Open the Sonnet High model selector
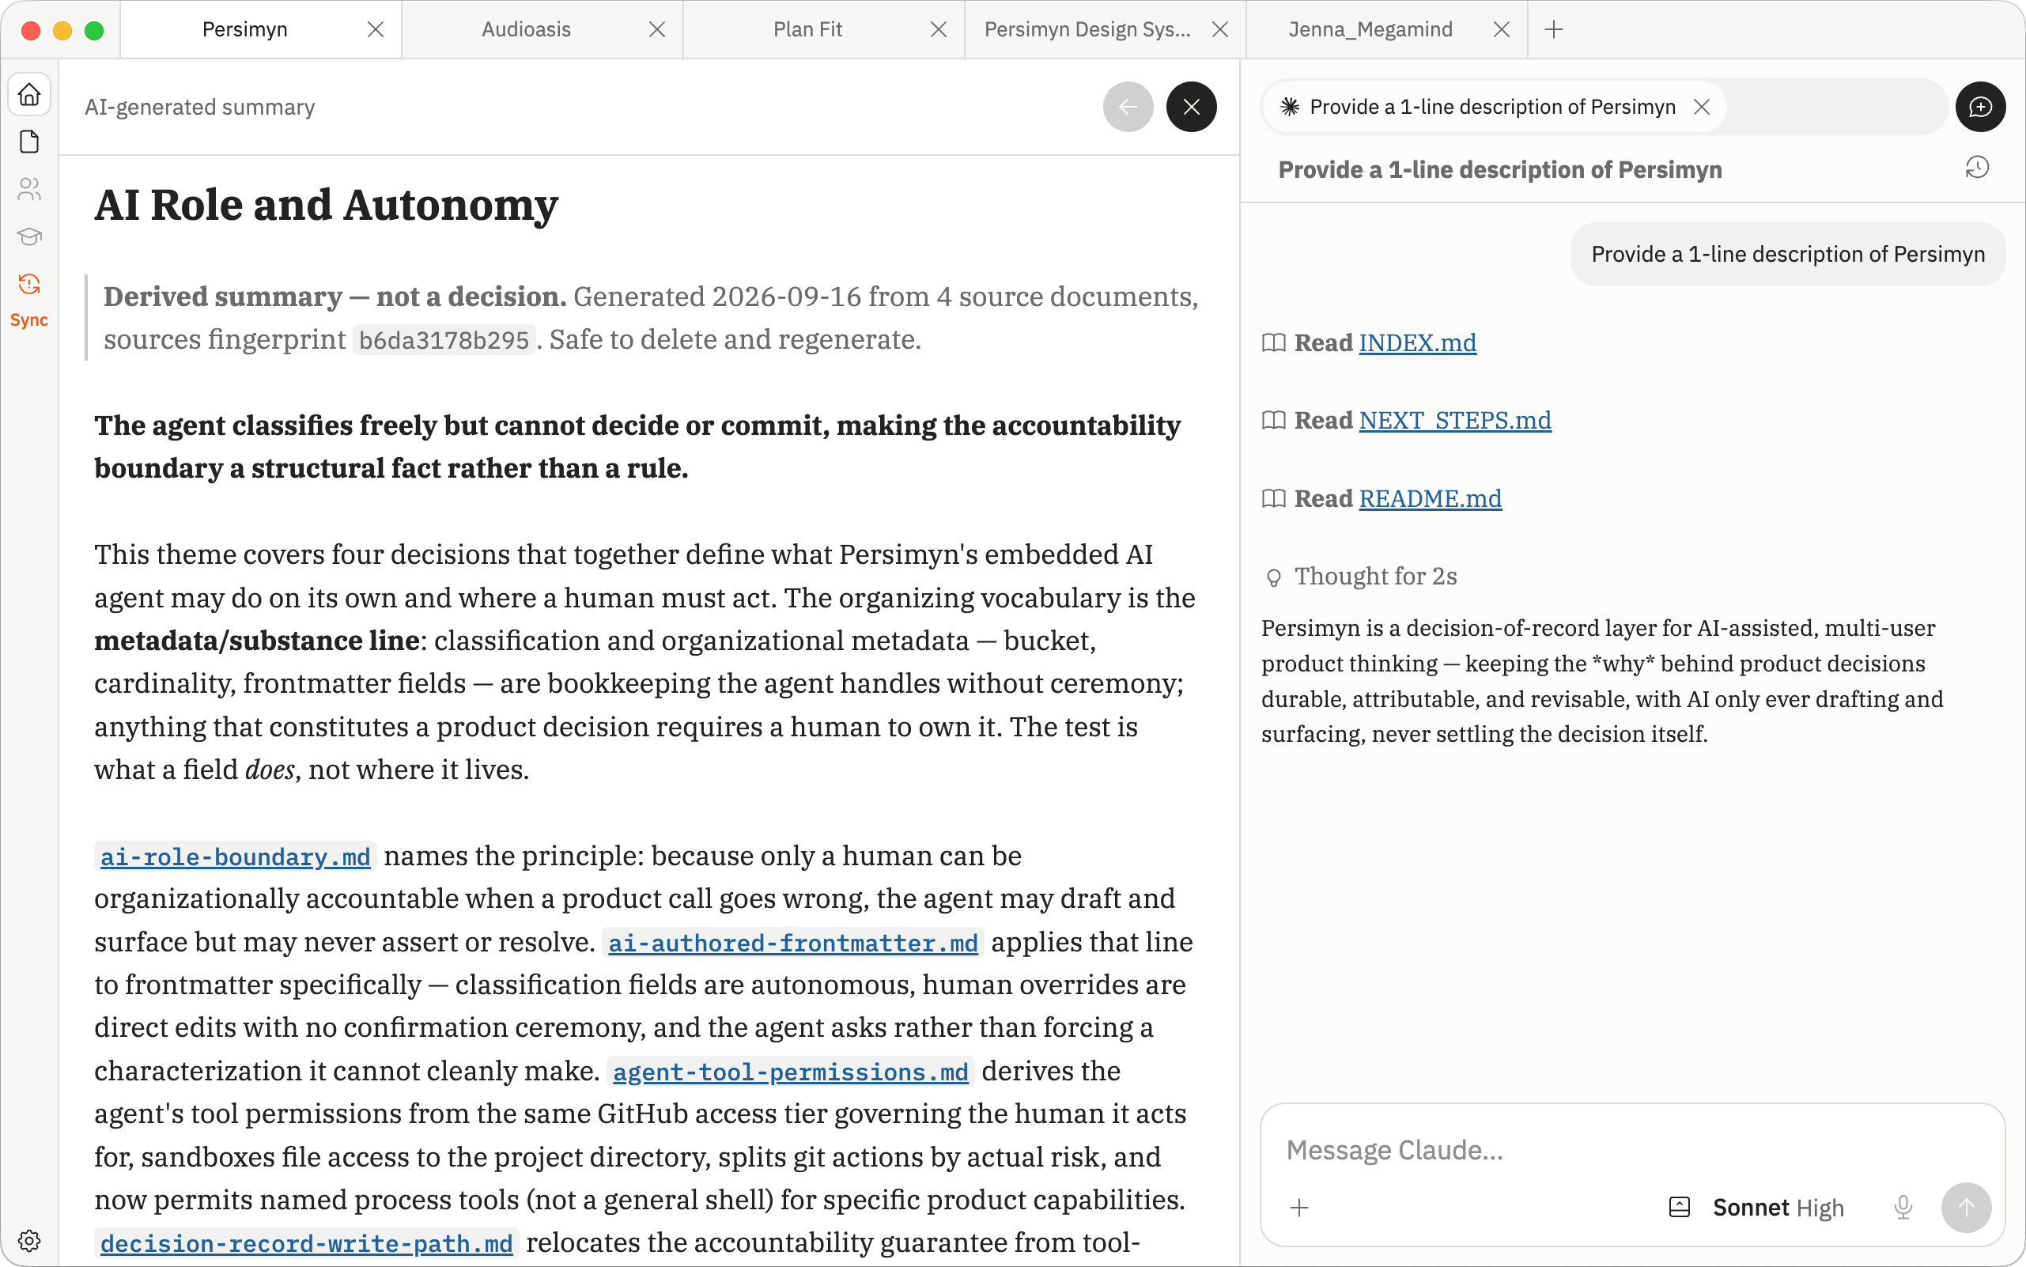Screen dimensions: 2026x1267 (1778, 1208)
